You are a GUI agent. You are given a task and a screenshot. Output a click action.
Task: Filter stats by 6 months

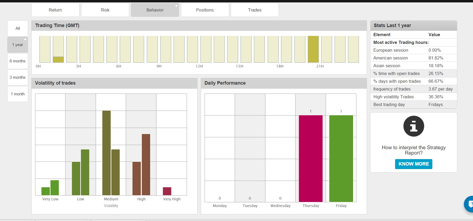(x=18, y=61)
